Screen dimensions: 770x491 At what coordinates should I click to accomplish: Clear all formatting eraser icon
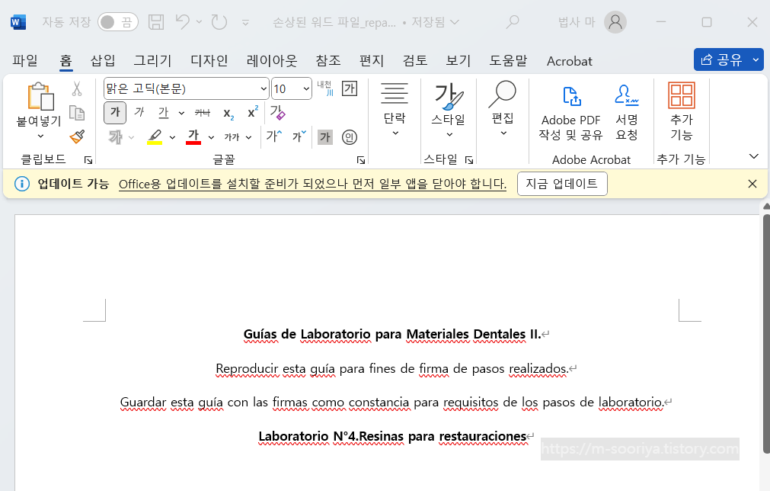click(277, 113)
